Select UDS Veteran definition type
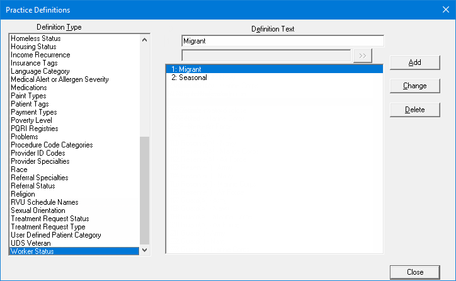Viewport: 456px width, 281px height. 30,243
